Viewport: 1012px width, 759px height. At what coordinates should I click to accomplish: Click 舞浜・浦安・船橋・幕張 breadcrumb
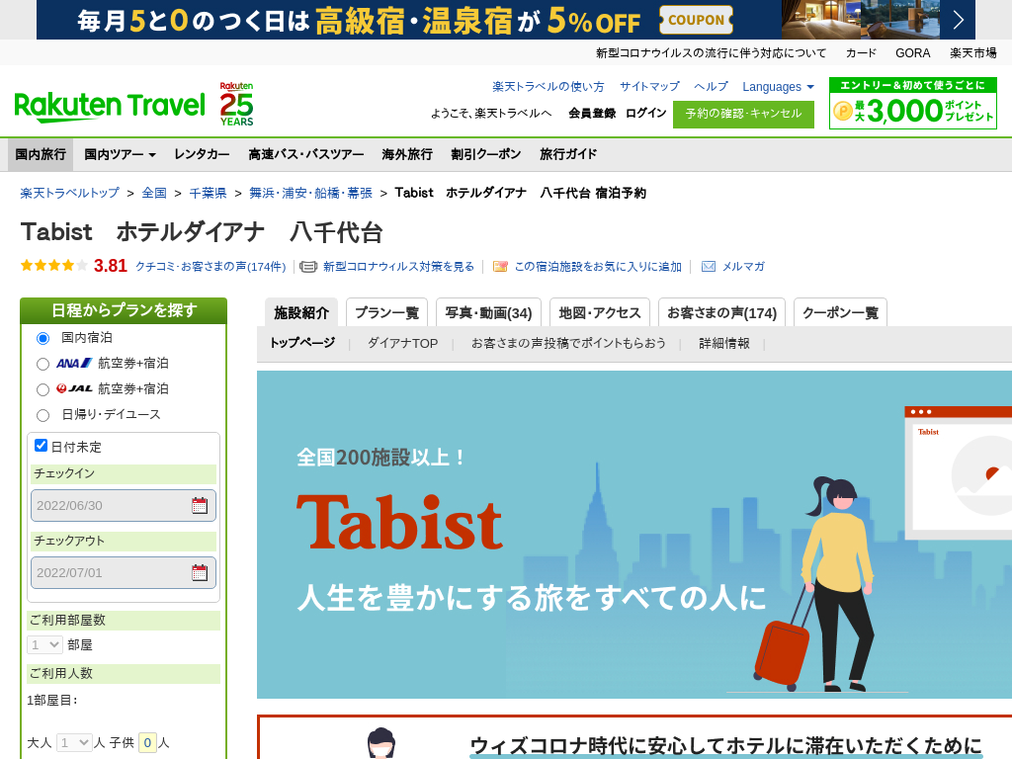(x=310, y=193)
